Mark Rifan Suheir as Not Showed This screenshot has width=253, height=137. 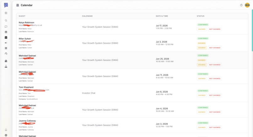tap(215, 48)
